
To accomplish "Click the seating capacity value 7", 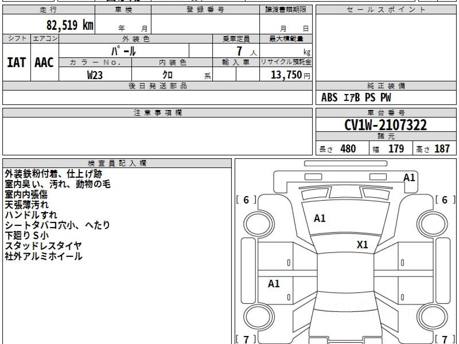I will coord(240,51).
